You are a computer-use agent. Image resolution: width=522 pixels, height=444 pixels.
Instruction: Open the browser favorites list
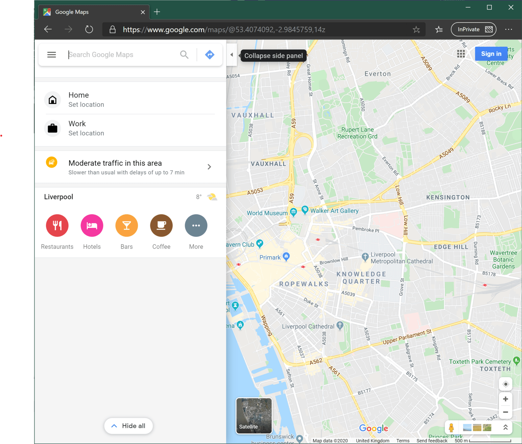coord(439,30)
